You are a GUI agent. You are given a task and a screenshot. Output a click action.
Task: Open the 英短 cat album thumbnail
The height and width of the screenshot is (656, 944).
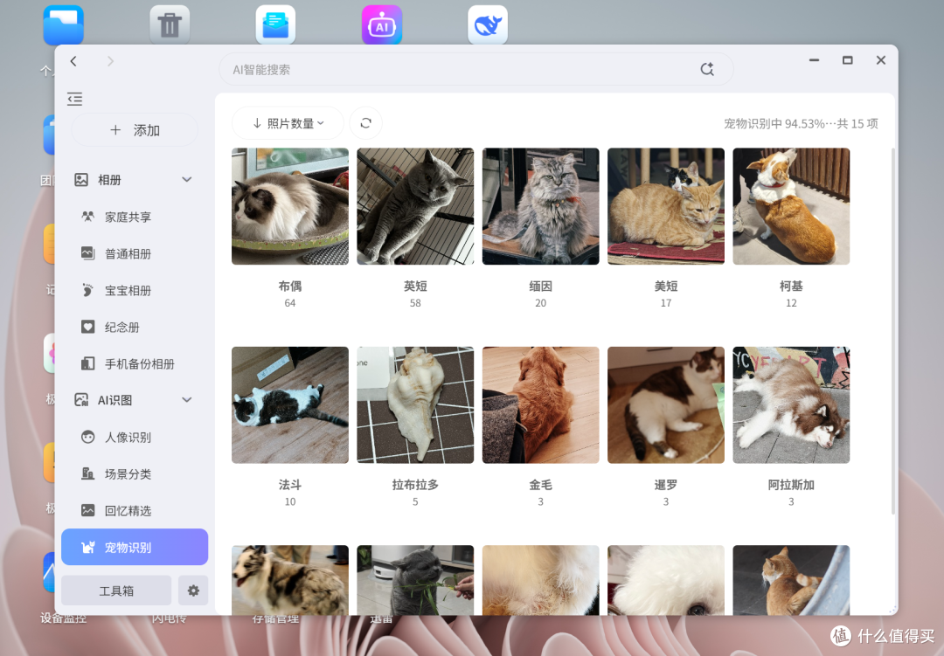coord(415,206)
